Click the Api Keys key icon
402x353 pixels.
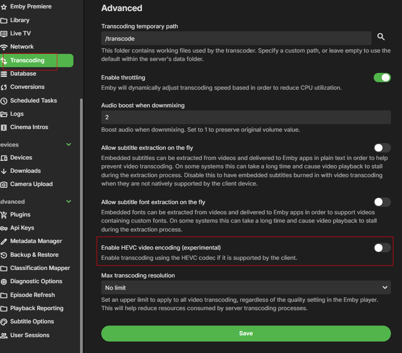pos(4,228)
